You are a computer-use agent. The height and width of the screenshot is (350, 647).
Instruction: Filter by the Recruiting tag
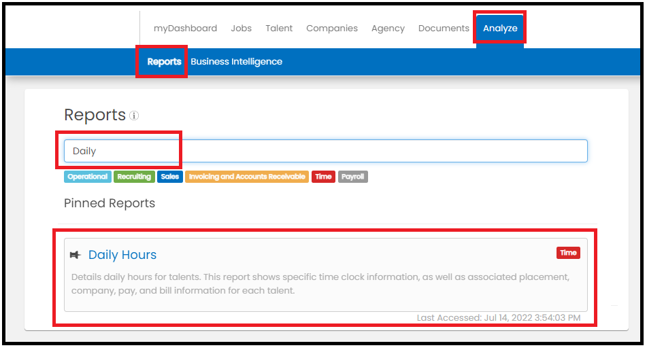(x=134, y=177)
